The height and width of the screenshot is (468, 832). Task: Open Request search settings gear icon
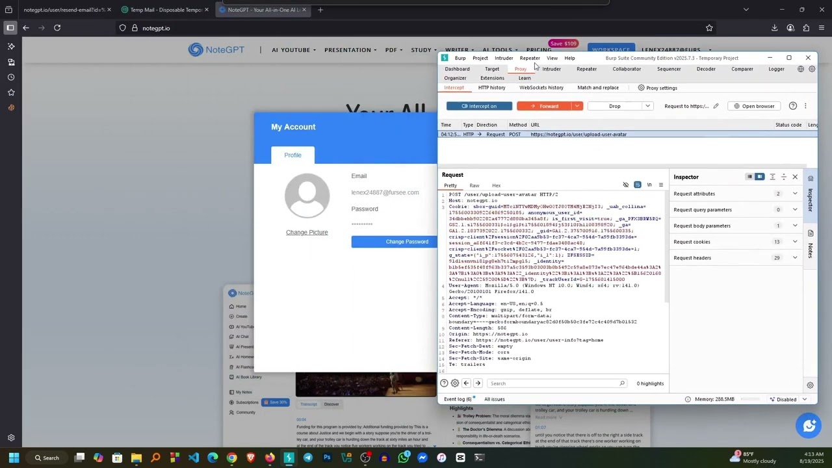click(x=455, y=383)
